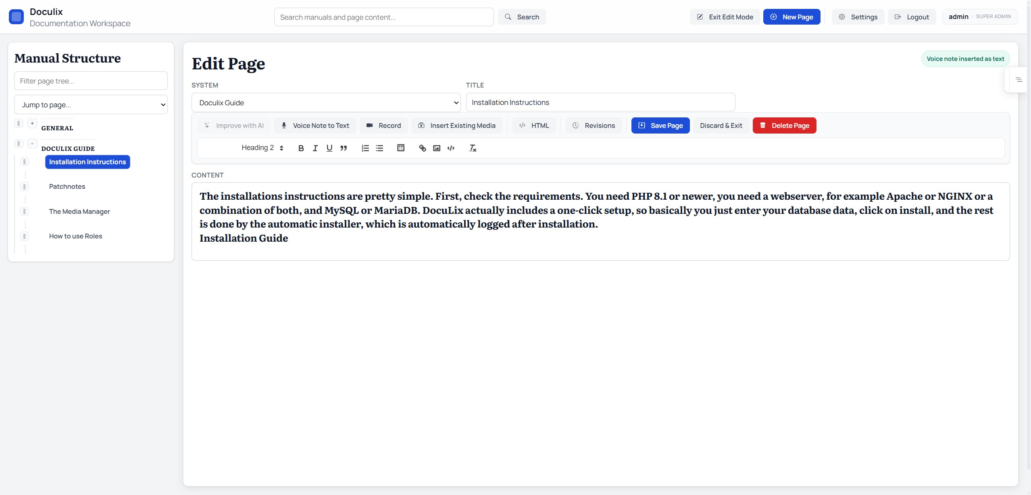
Task: Save the current page
Action: [660, 125]
